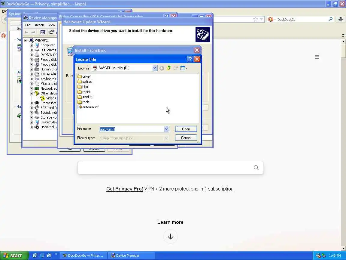This screenshot has height=260, width=346.
Task: Expand the Disk drives node
Action: [31, 50]
